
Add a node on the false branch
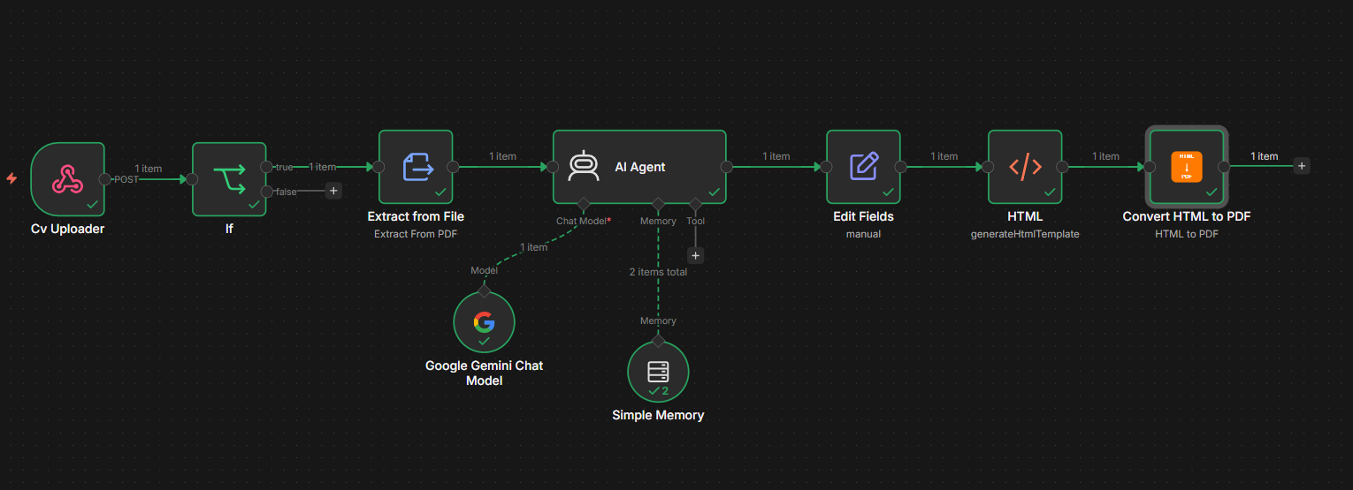pyautogui.click(x=333, y=190)
